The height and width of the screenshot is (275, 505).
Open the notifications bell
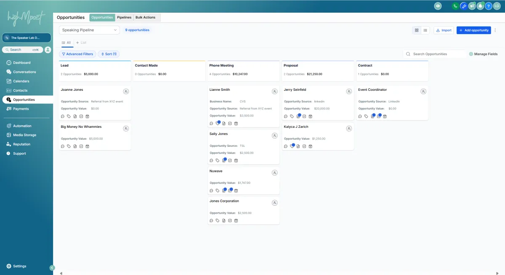pyautogui.click(x=480, y=6)
